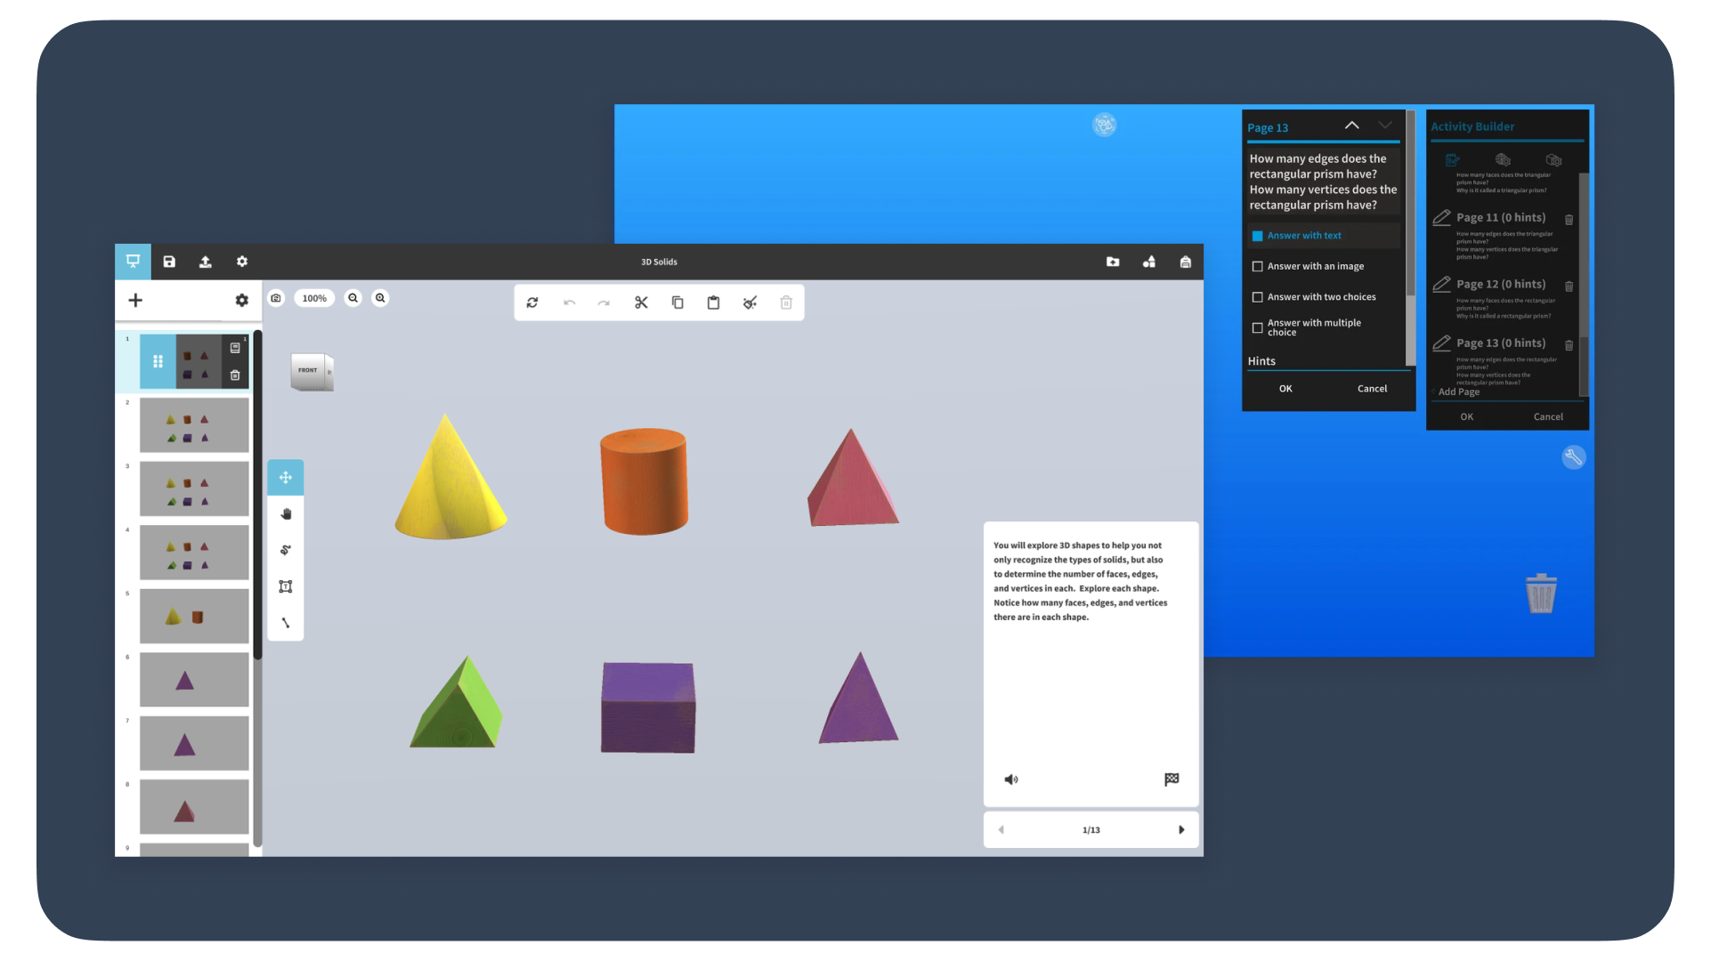Collapse Page 13 panel using the up chevron
This screenshot has width=1711, height=961.
(x=1351, y=125)
